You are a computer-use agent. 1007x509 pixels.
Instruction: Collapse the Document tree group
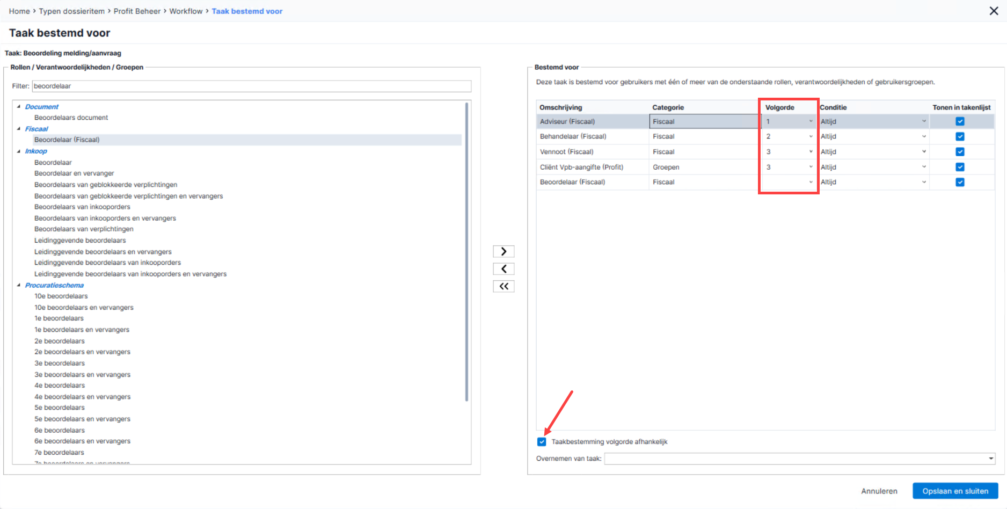coord(19,107)
